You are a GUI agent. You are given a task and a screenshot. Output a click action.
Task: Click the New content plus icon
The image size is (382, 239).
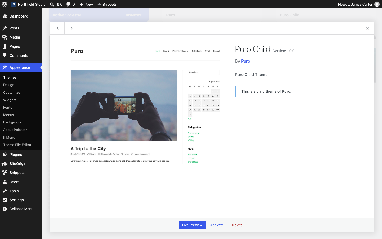coord(81,4)
